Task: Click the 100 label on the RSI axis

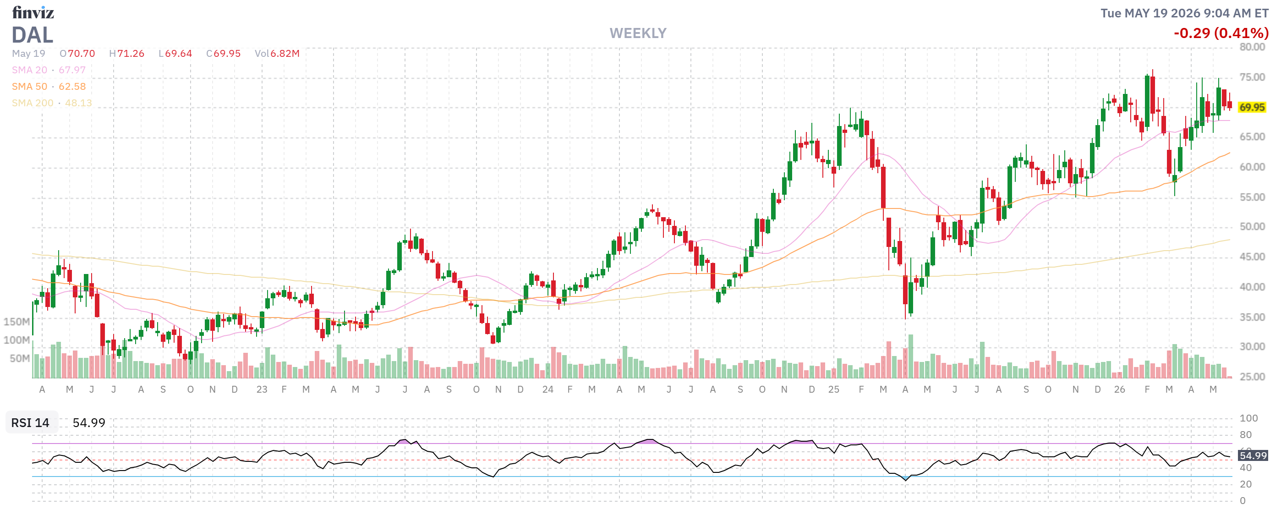Action: [1248, 419]
